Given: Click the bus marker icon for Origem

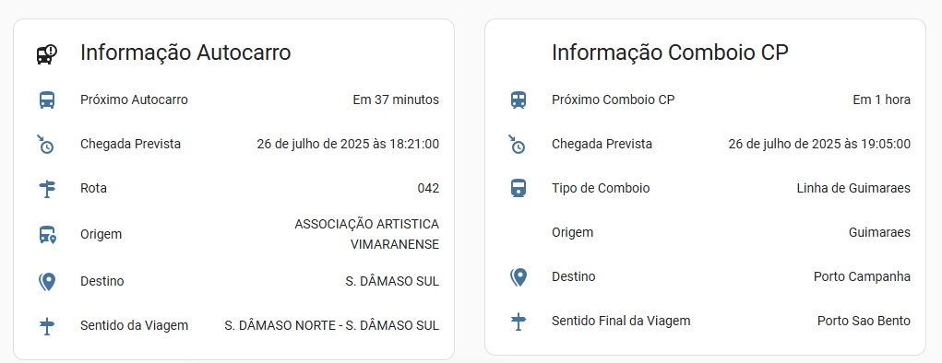Looking at the screenshot, I should point(47,235).
